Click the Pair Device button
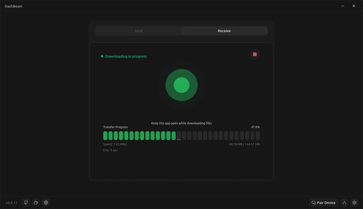Screen dimensions: 363x209 click(324, 202)
